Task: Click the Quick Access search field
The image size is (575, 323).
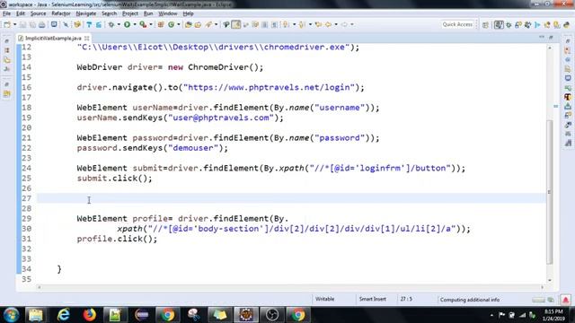Action: (x=457, y=24)
